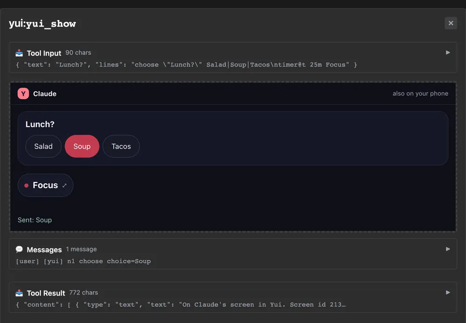Click the 'also on your phone' text

420,94
